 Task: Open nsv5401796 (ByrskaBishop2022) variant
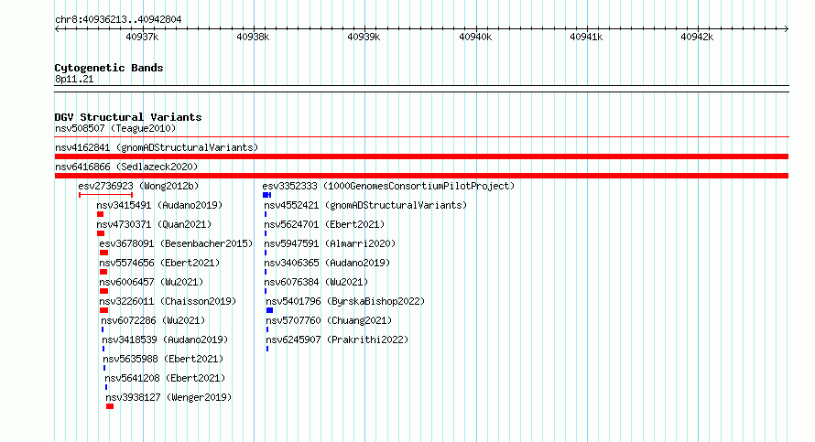click(345, 301)
